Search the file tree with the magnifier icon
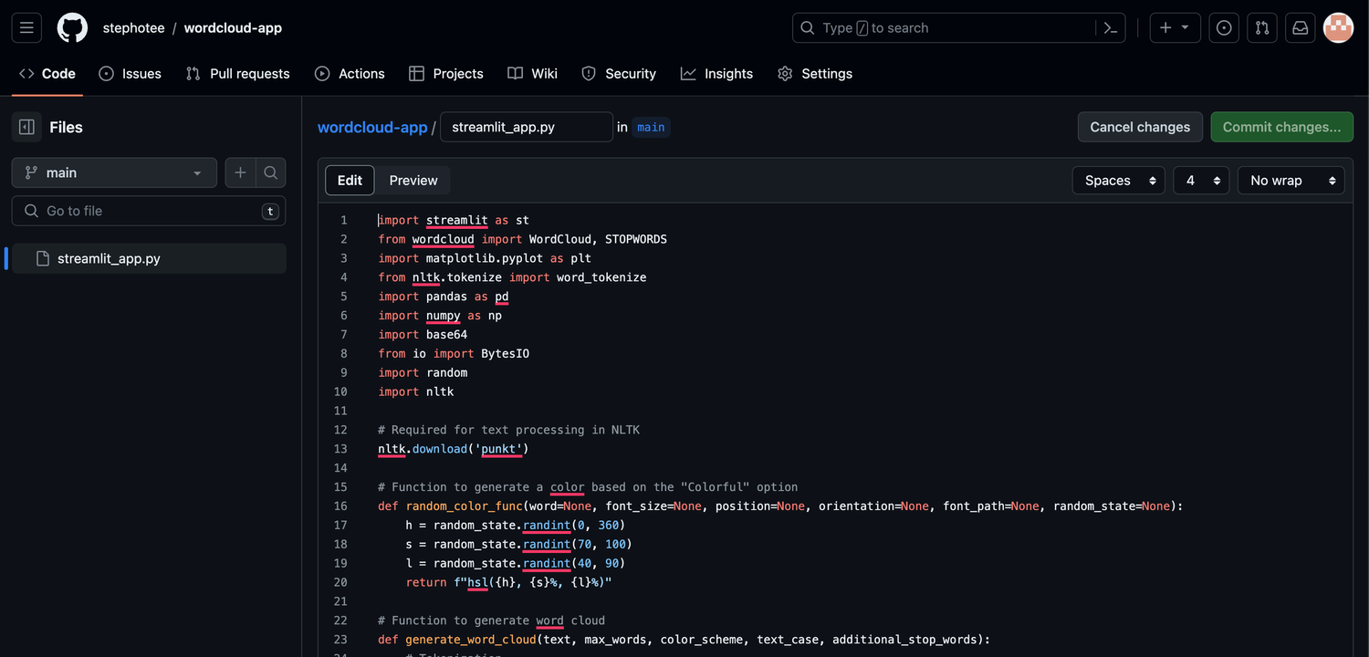 (x=270, y=172)
